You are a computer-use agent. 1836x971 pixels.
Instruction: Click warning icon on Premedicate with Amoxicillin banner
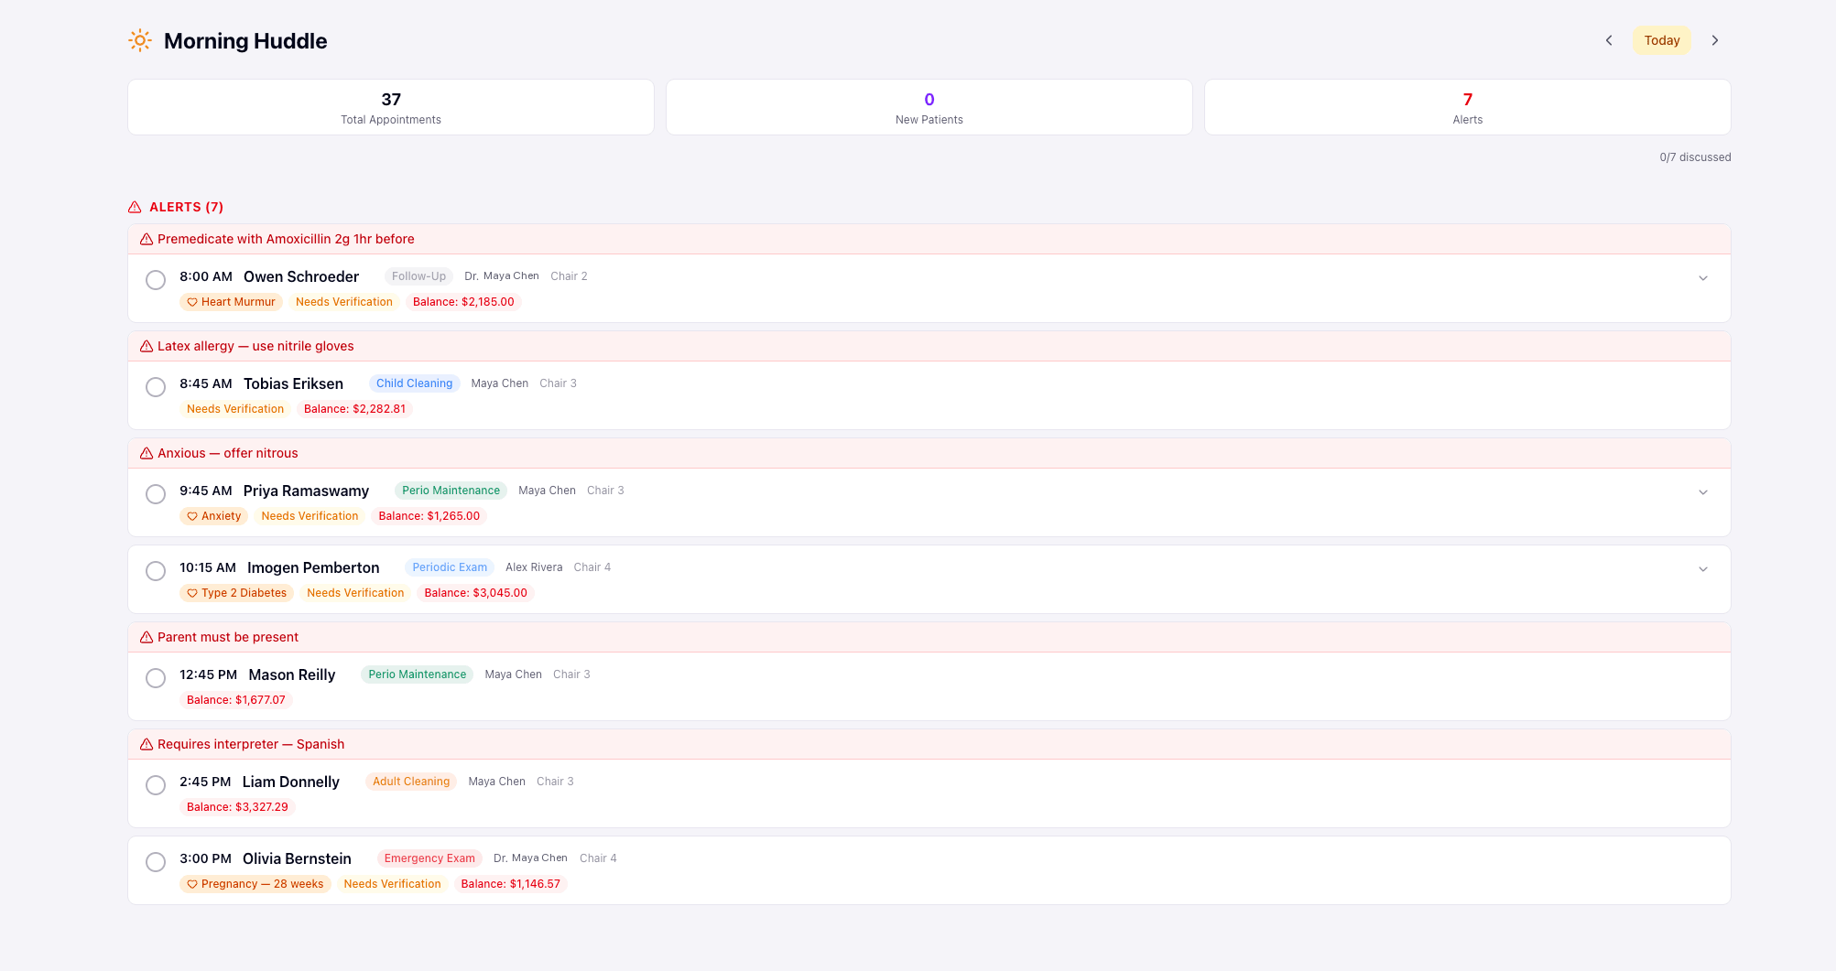[x=147, y=239]
